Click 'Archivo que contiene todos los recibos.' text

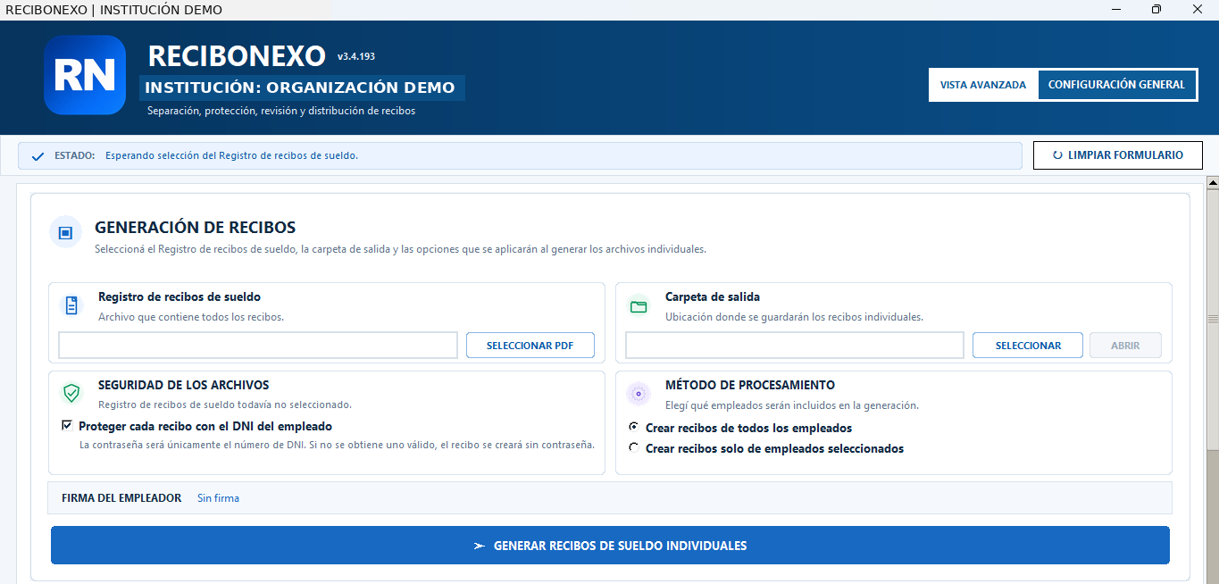point(191,317)
